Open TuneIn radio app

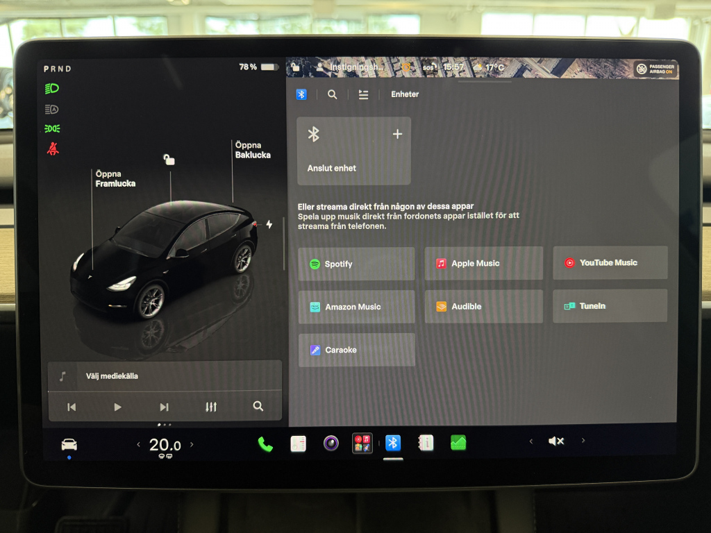[x=610, y=306]
